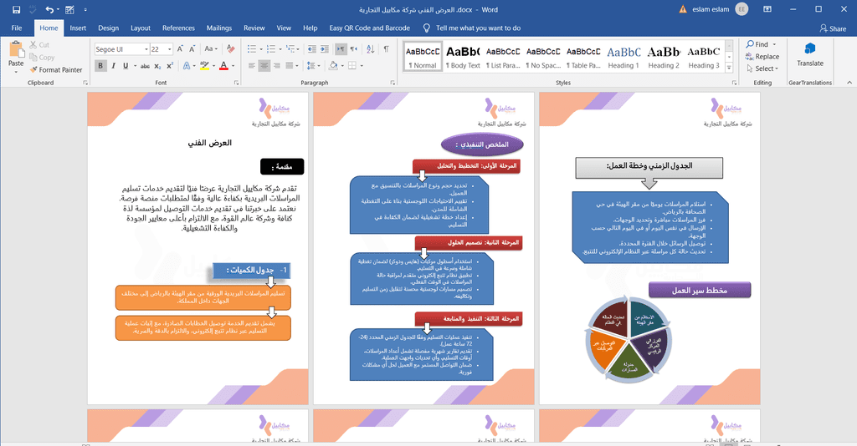Apply red font color
Image resolution: width=857 pixels, height=446 pixels.
(223, 66)
